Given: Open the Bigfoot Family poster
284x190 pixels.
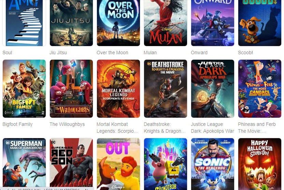Looking at the screenshot, I should [x=24, y=89].
